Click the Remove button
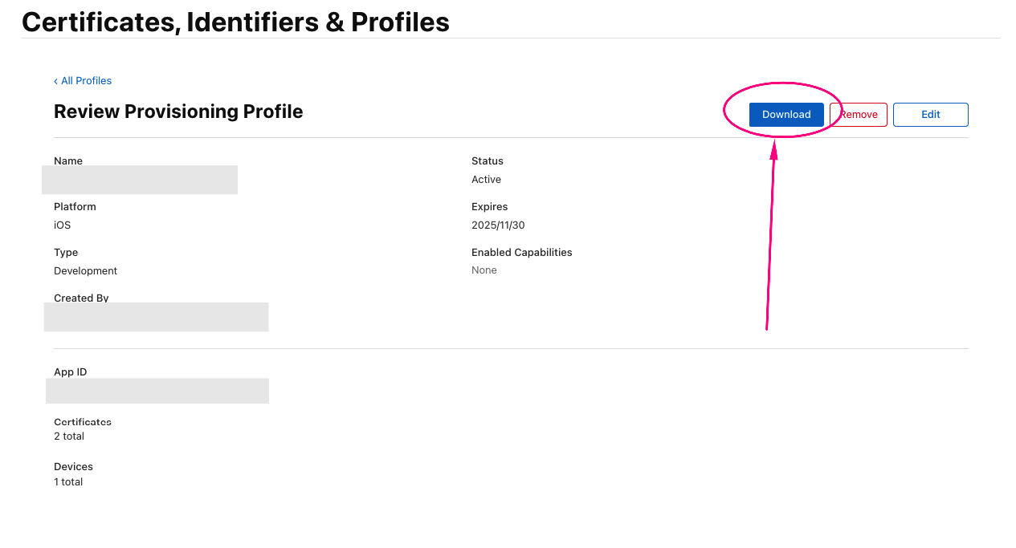Image resolution: width=1016 pixels, height=548 pixels. coord(858,114)
